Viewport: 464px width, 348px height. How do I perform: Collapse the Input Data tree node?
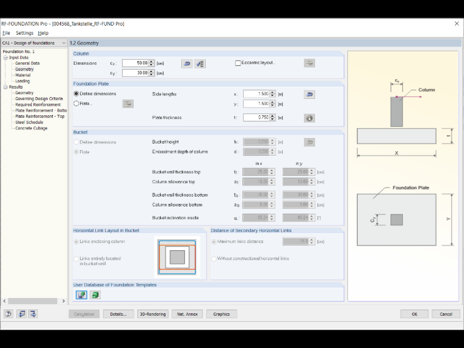[5, 58]
